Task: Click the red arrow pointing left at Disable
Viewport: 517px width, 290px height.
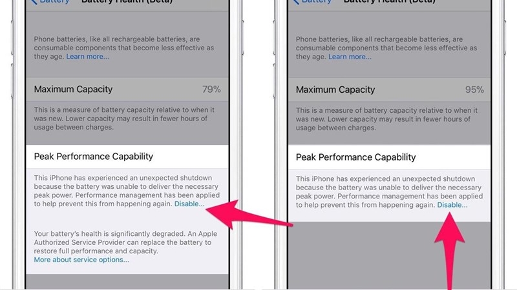Action: [249, 215]
